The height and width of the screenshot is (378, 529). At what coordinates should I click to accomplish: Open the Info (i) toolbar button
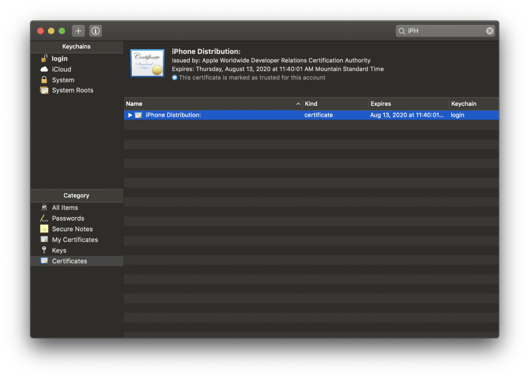click(95, 31)
